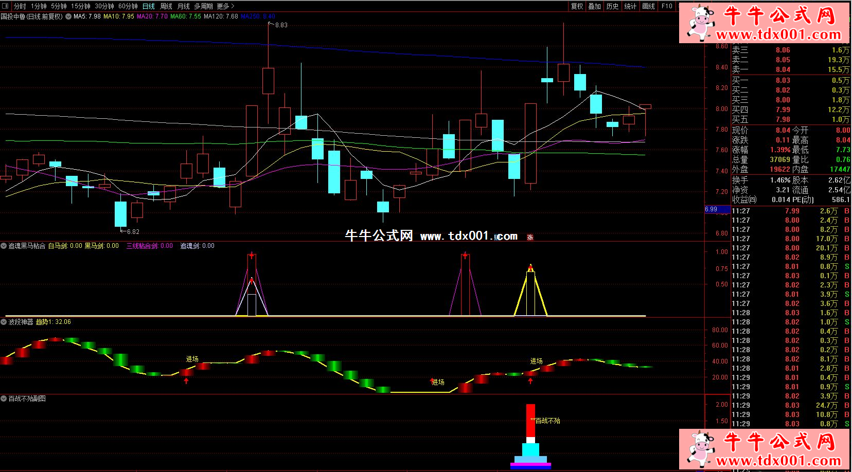Click the 换手 1.46% value
The width and height of the screenshot is (852, 472).
pos(780,180)
